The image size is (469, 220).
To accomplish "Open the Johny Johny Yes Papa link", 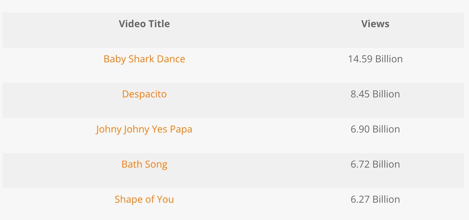I will pos(144,129).
